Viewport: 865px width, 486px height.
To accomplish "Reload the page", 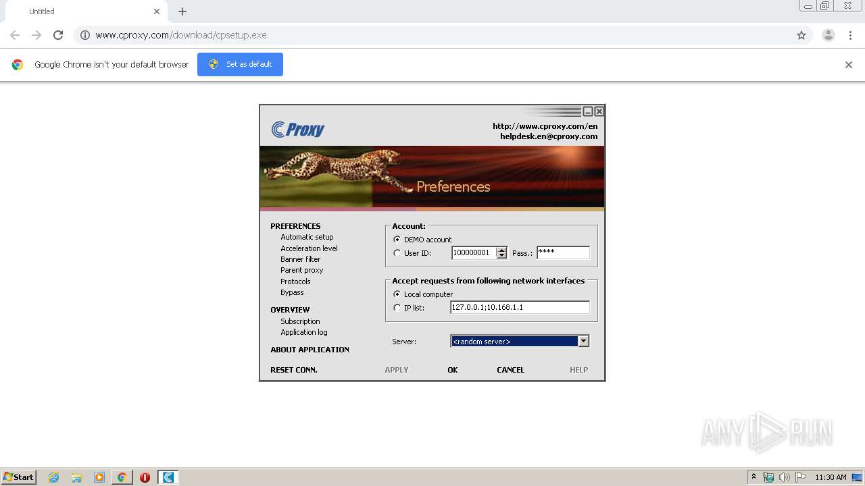I will click(x=58, y=35).
